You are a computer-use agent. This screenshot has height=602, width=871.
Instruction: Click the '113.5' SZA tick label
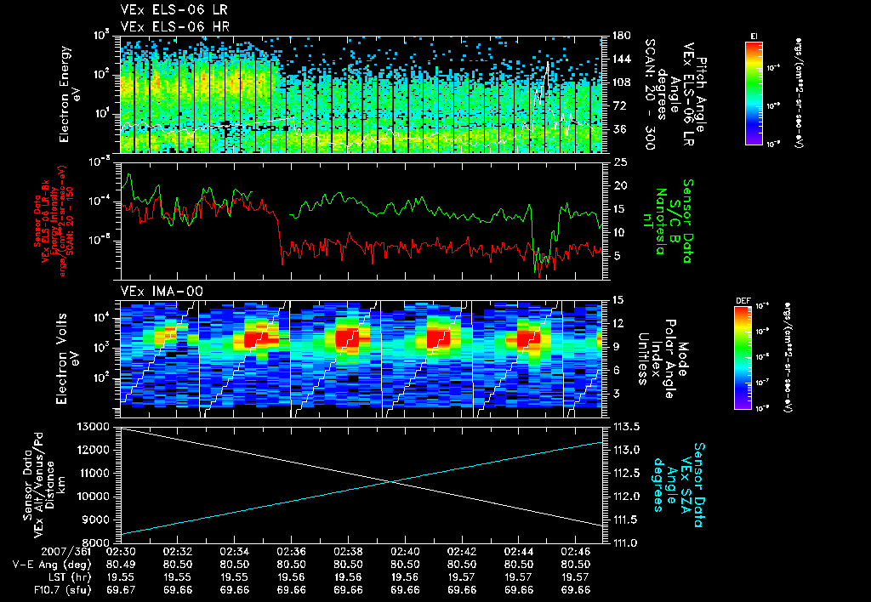pos(625,427)
